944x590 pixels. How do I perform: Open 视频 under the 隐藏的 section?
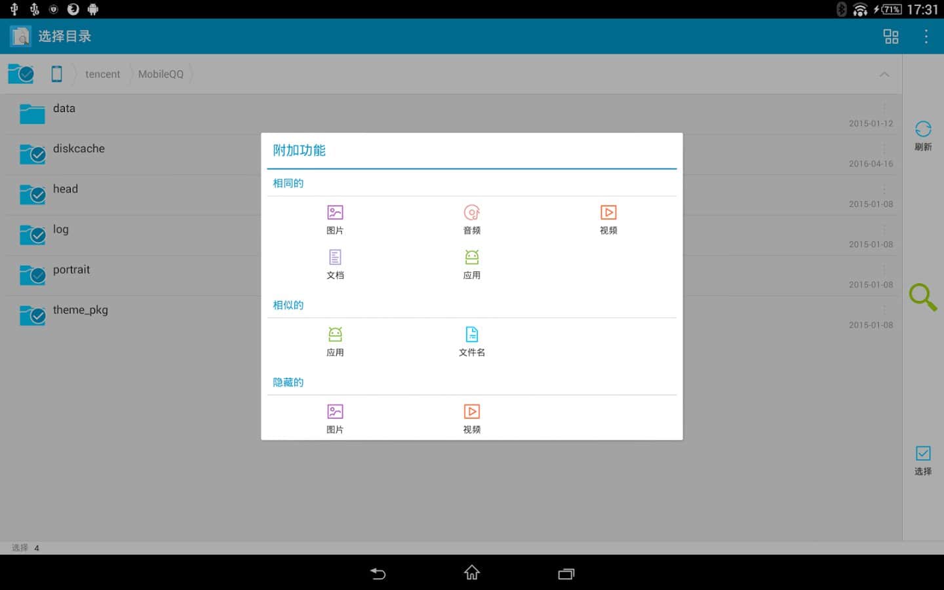[x=471, y=418]
